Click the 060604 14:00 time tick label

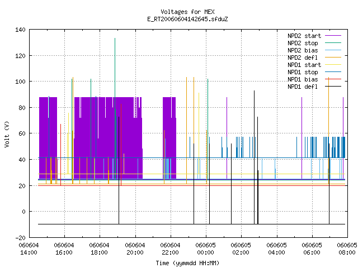pyautogui.click(x=29, y=249)
